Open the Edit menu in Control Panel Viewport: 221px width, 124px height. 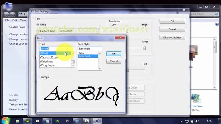(15, 20)
